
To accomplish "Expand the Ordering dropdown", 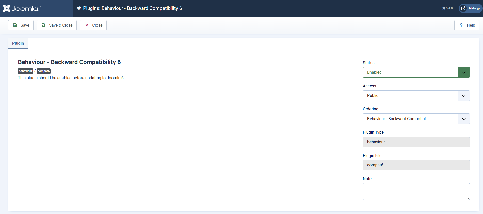I will (416, 119).
